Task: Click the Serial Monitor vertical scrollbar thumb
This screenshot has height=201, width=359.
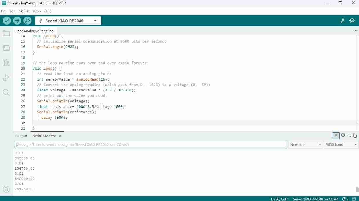Action: click(357, 190)
